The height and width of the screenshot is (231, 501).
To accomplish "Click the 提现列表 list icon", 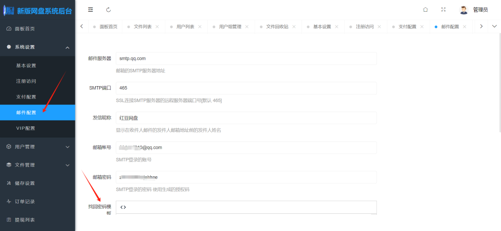I will pyautogui.click(x=9, y=220).
